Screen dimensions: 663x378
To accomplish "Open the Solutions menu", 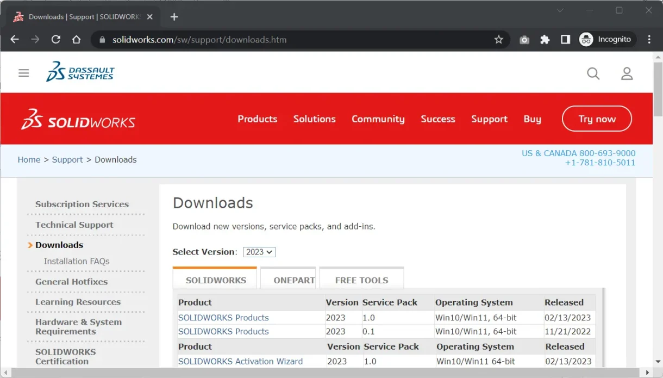I will pos(315,119).
